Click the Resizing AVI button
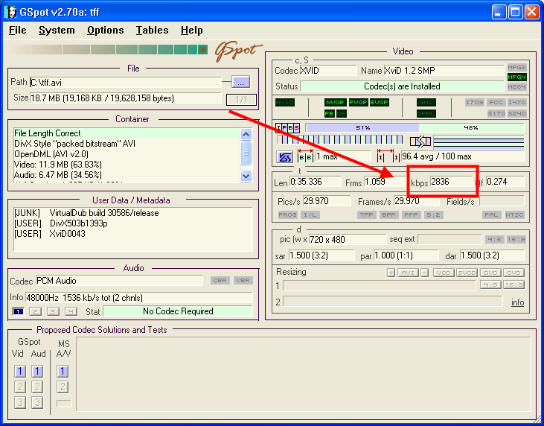This screenshot has height=426, width=544. pos(408,273)
